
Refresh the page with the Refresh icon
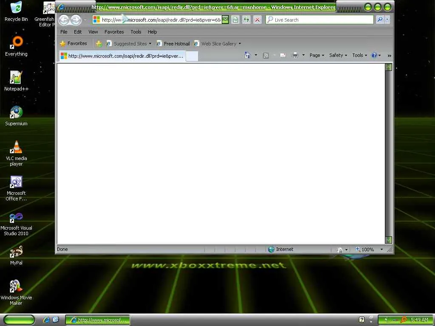point(246,20)
